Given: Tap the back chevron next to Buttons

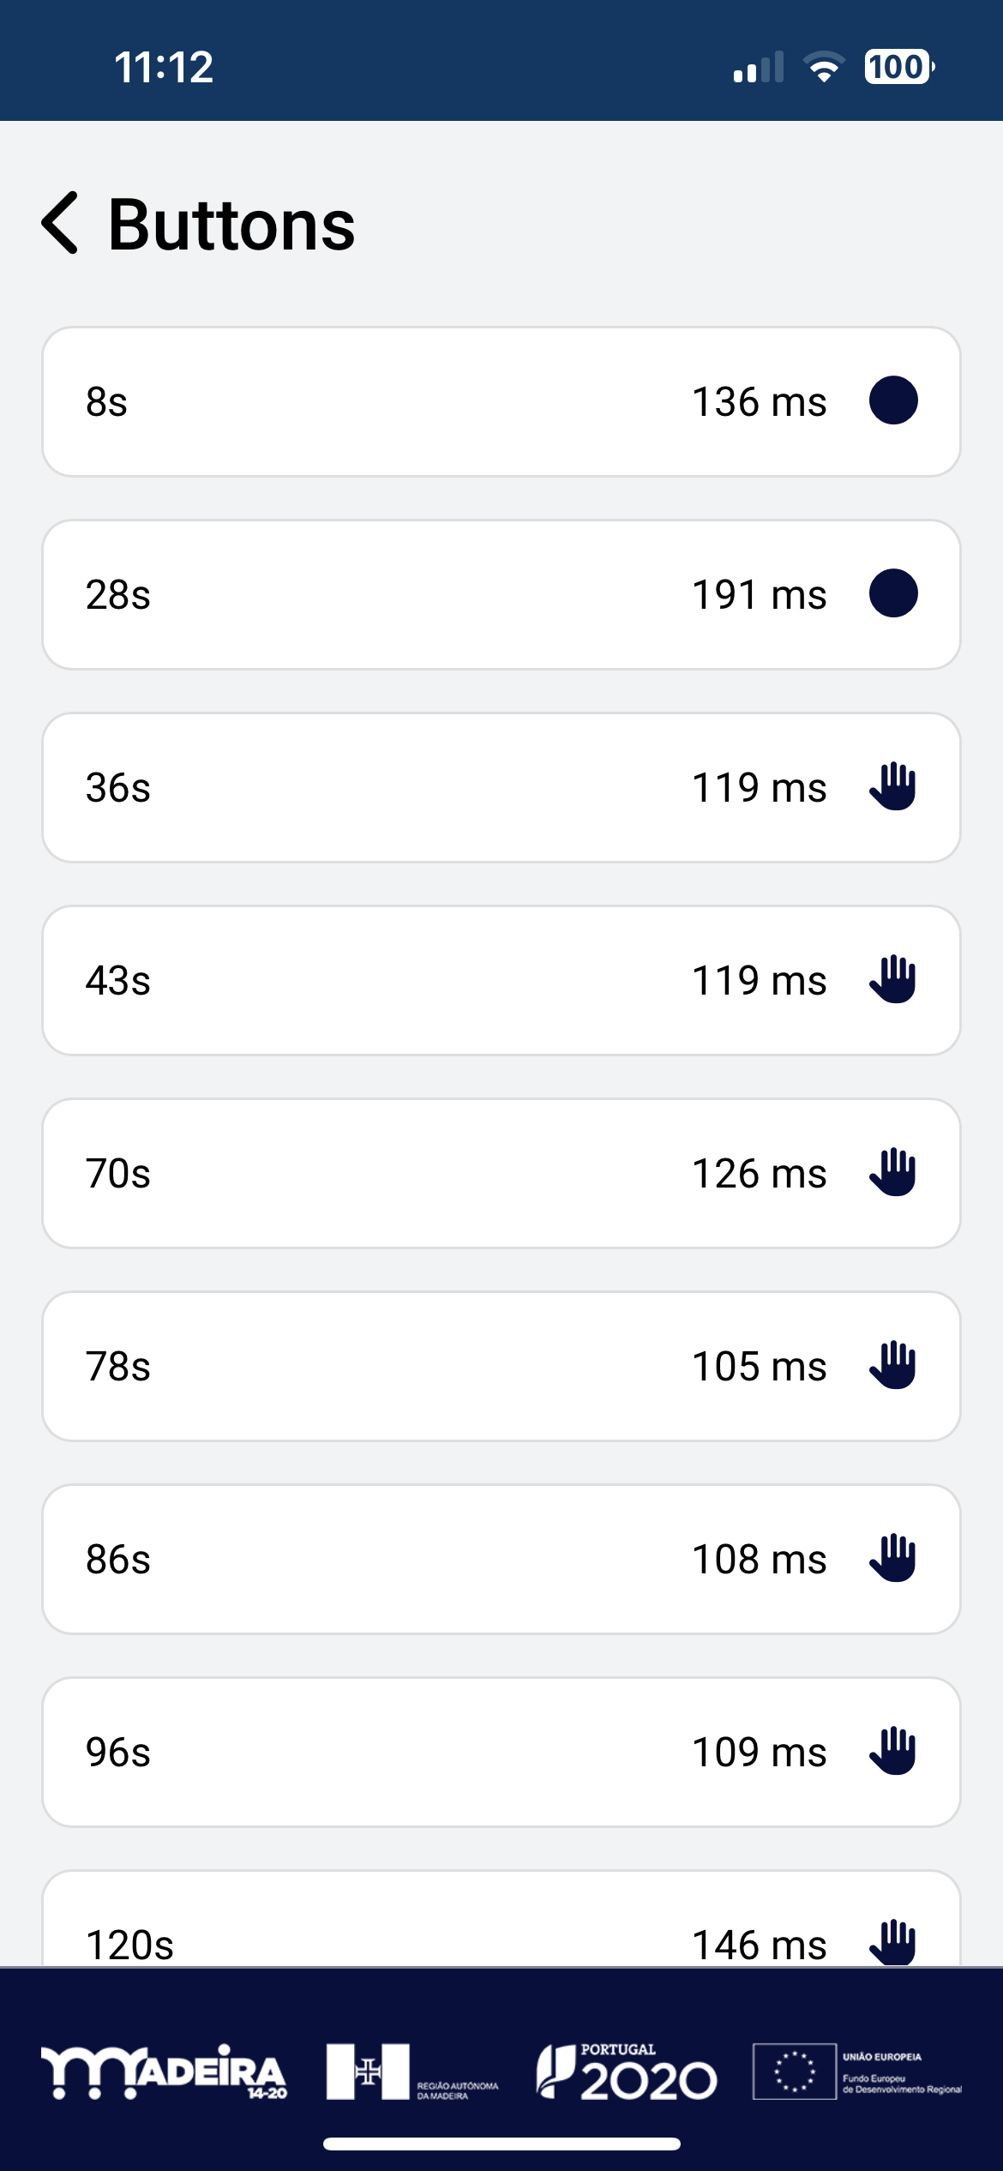Looking at the screenshot, I should tap(60, 223).
